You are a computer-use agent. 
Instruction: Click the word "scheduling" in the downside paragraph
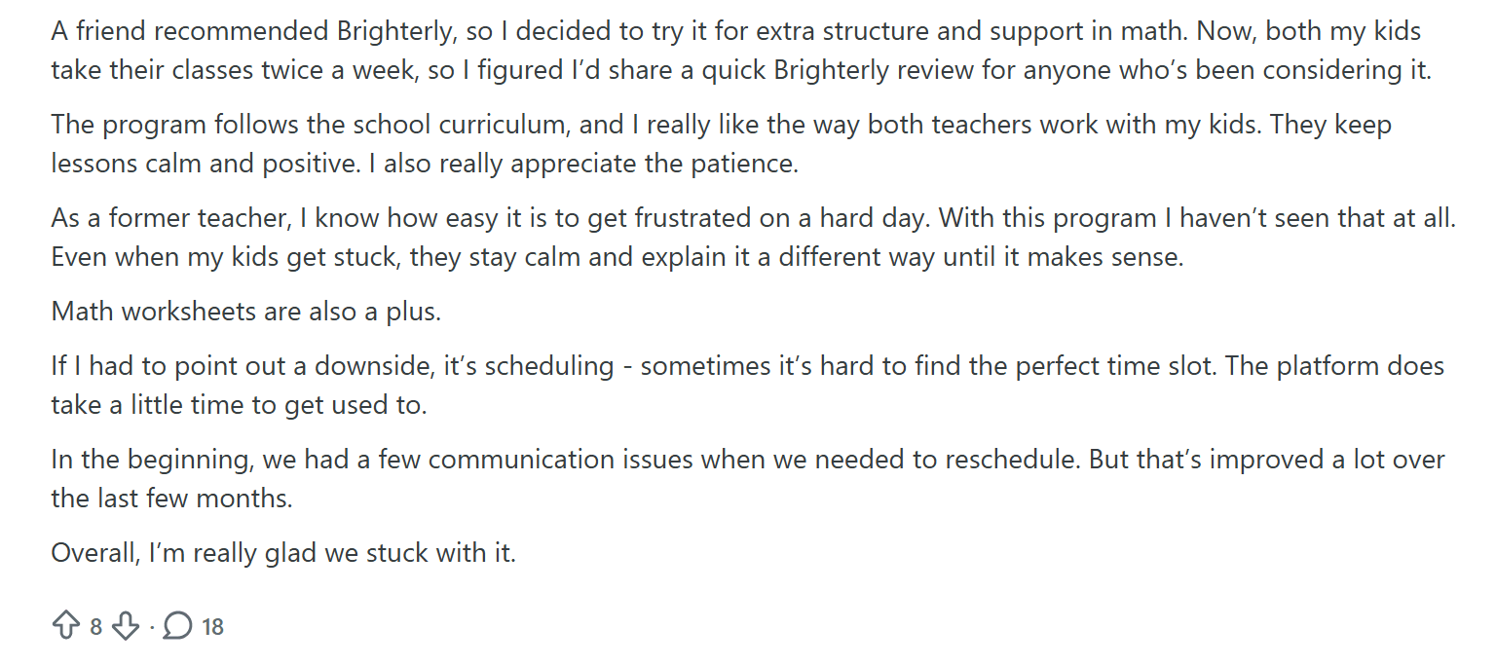click(x=549, y=366)
